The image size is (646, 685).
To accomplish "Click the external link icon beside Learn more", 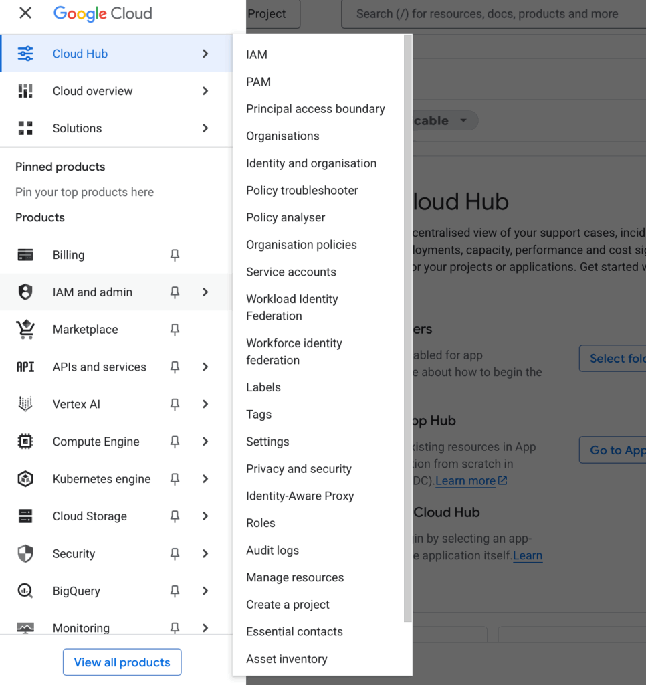I will tap(503, 480).
